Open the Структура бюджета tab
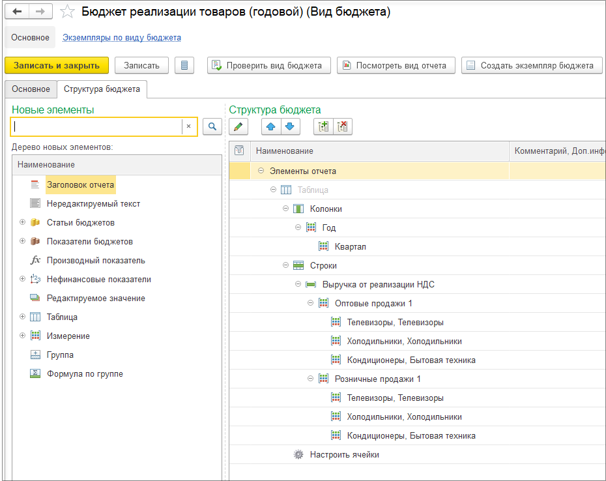This screenshot has width=606, height=481. 102,89
